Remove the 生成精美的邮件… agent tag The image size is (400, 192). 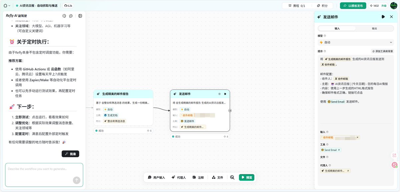[x=348, y=171]
